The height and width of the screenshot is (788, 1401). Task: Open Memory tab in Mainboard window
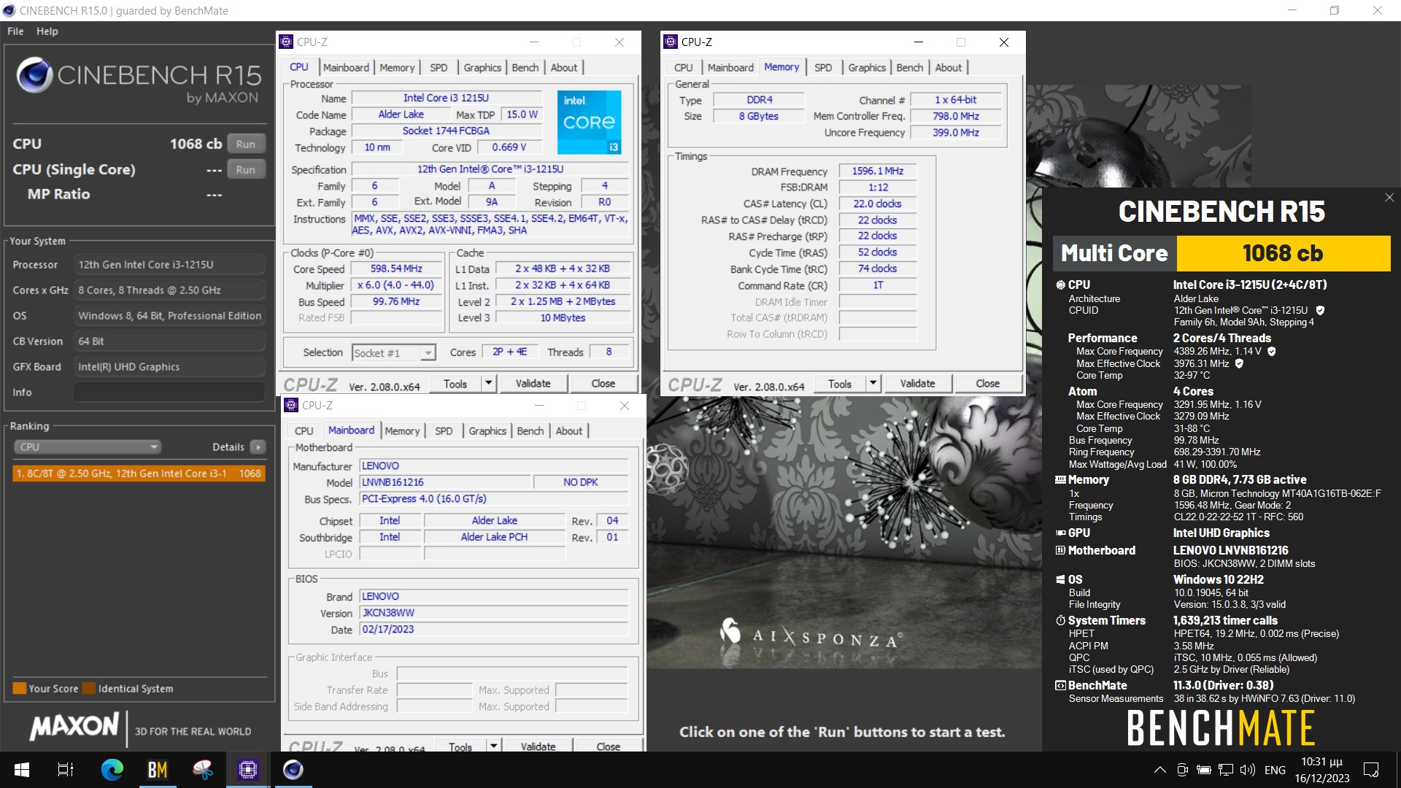click(x=402, y=431)
